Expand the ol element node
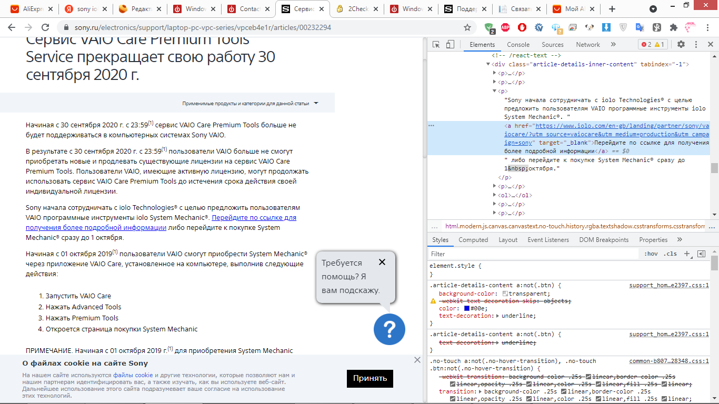Screen dimensions: 719x404 pos(495,195)
